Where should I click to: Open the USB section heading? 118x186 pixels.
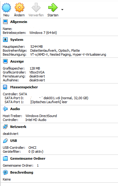point(14,141)
